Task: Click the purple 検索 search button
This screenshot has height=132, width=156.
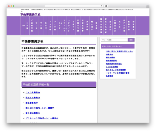Action: point(131,40)
